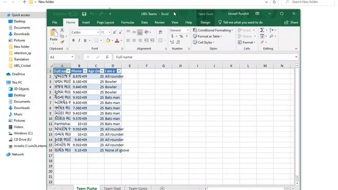Increase font size with the large A
This screenshot has height=190, width=338.
(x=115, y=32)
